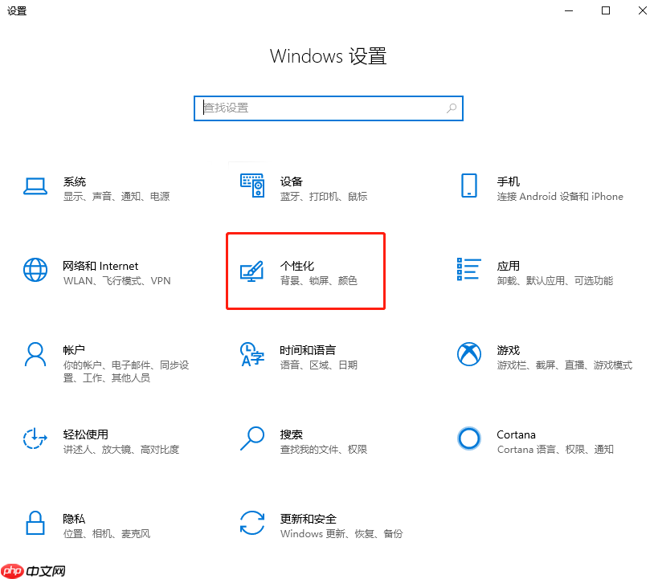
Task: Click the 蓝牙、打印机、鼠标 description
Action: (324, 196)
